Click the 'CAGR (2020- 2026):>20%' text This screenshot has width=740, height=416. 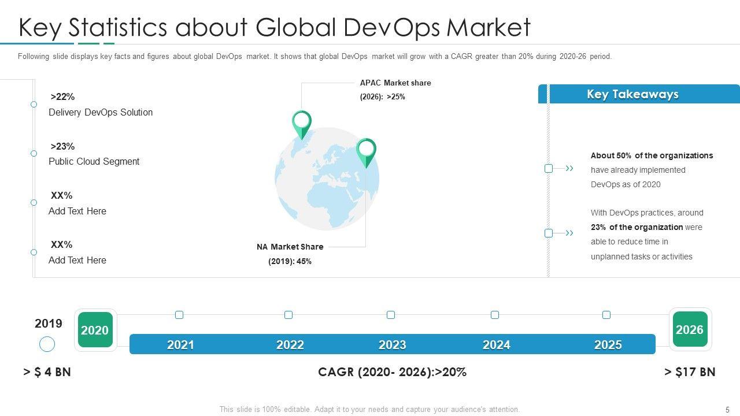[392, 372]
